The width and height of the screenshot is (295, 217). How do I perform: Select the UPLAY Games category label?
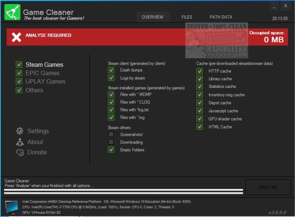[45, 82]
